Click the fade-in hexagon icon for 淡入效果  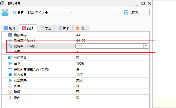pyautogui.click(x=10, y=75)
